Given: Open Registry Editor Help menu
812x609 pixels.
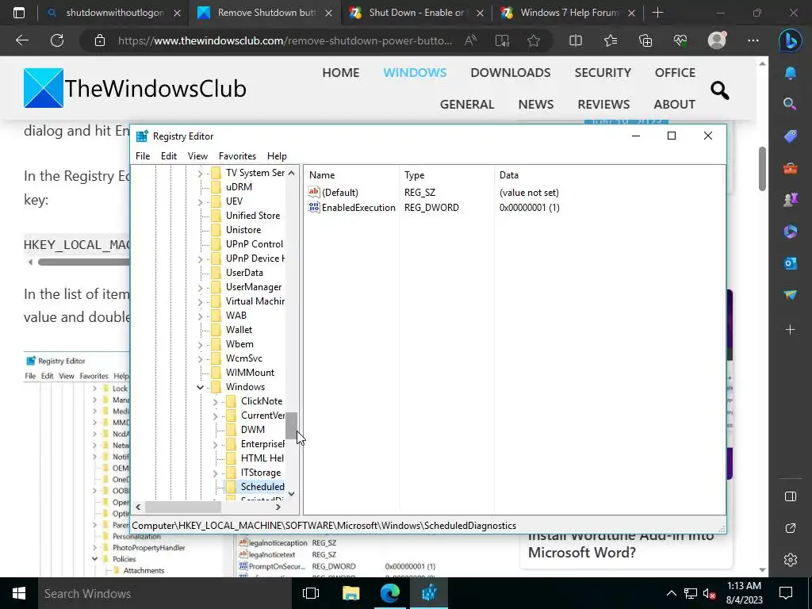Looking at the screenshot, I should [277, 156].
